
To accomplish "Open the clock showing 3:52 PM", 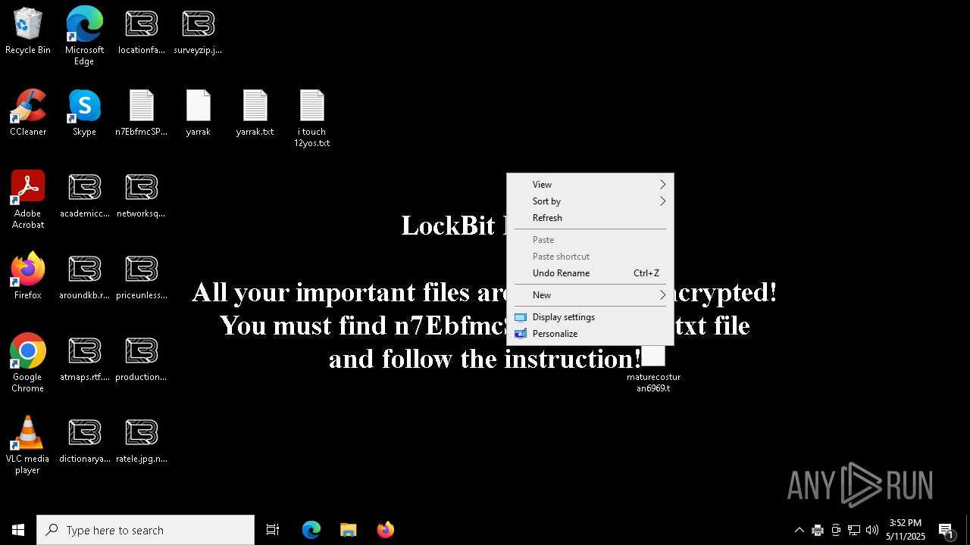I will click(906, 530).
